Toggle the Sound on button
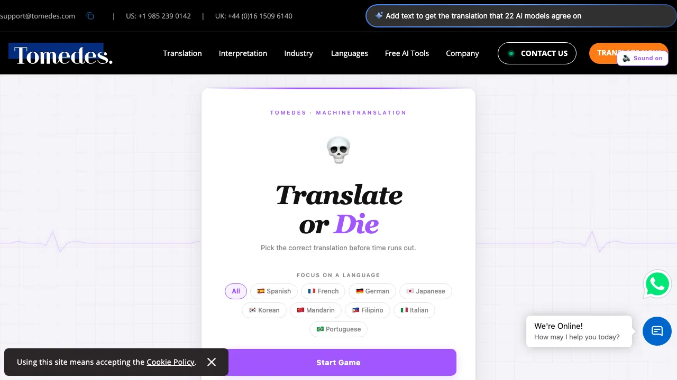 coord(643,58)
